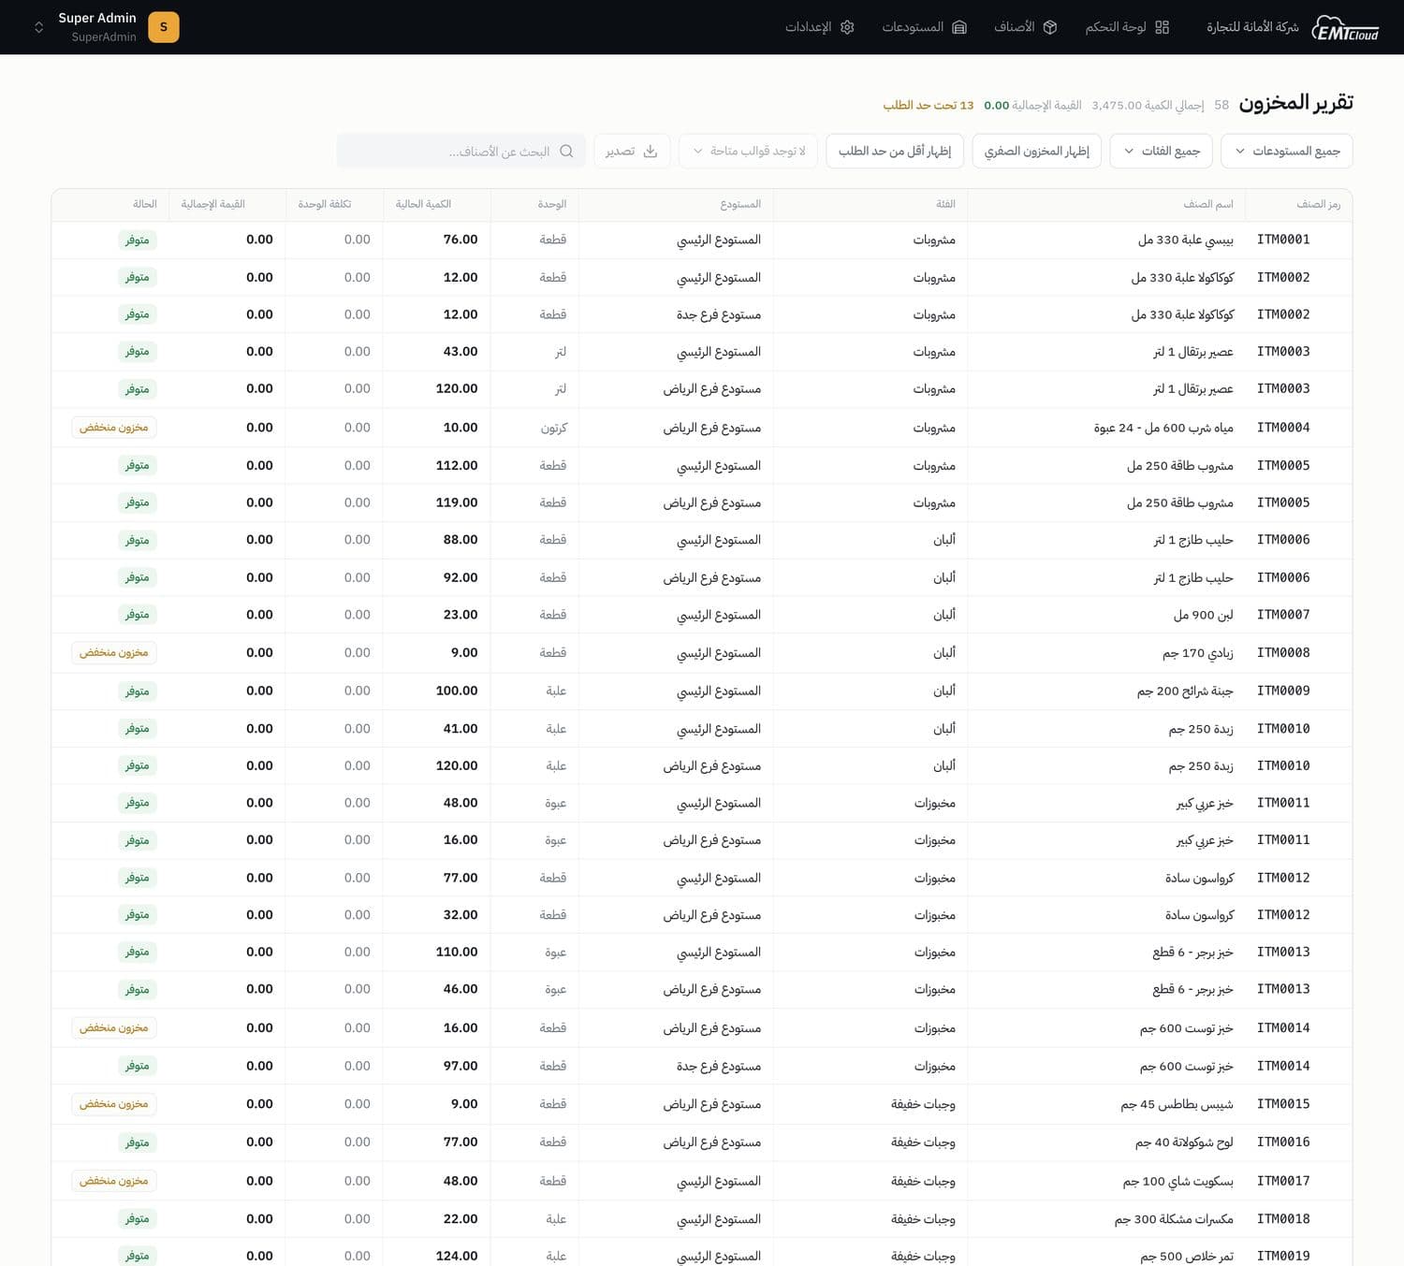Click item name مكسرات مشكلة 300 جم

(1174, 1219)
